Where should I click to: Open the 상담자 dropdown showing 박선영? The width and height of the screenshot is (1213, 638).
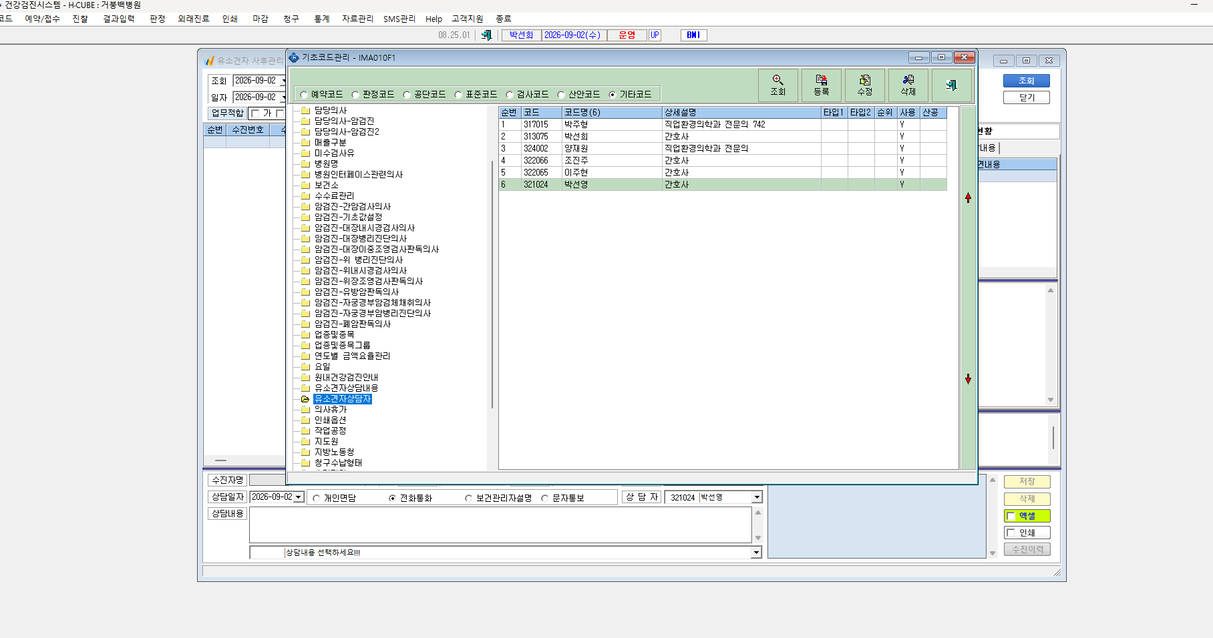pos(757,497)
